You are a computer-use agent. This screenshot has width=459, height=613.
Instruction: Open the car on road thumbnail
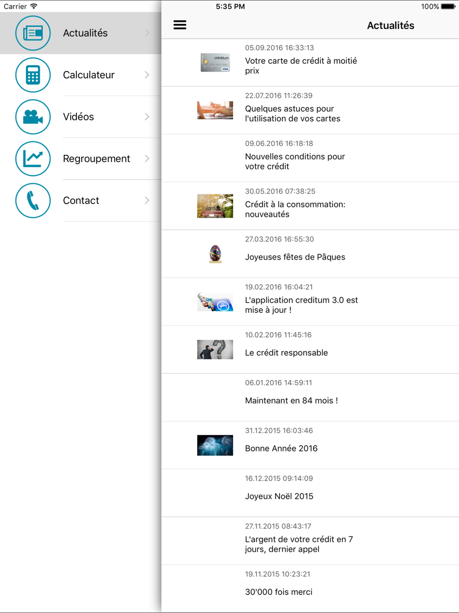click(215, 206)
